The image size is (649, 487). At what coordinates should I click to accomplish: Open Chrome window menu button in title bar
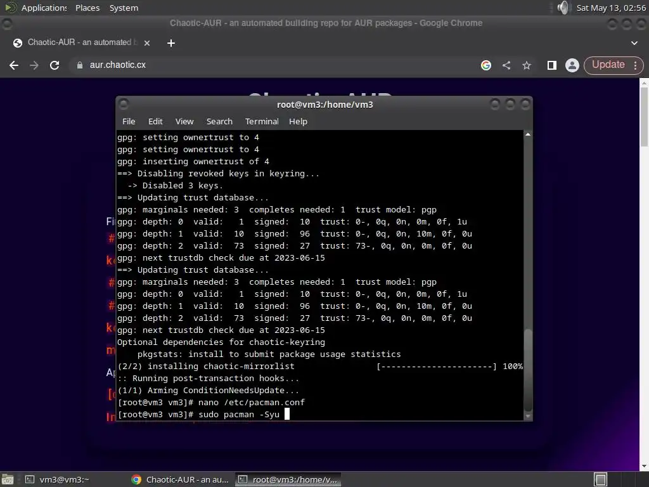click(6, 23)
